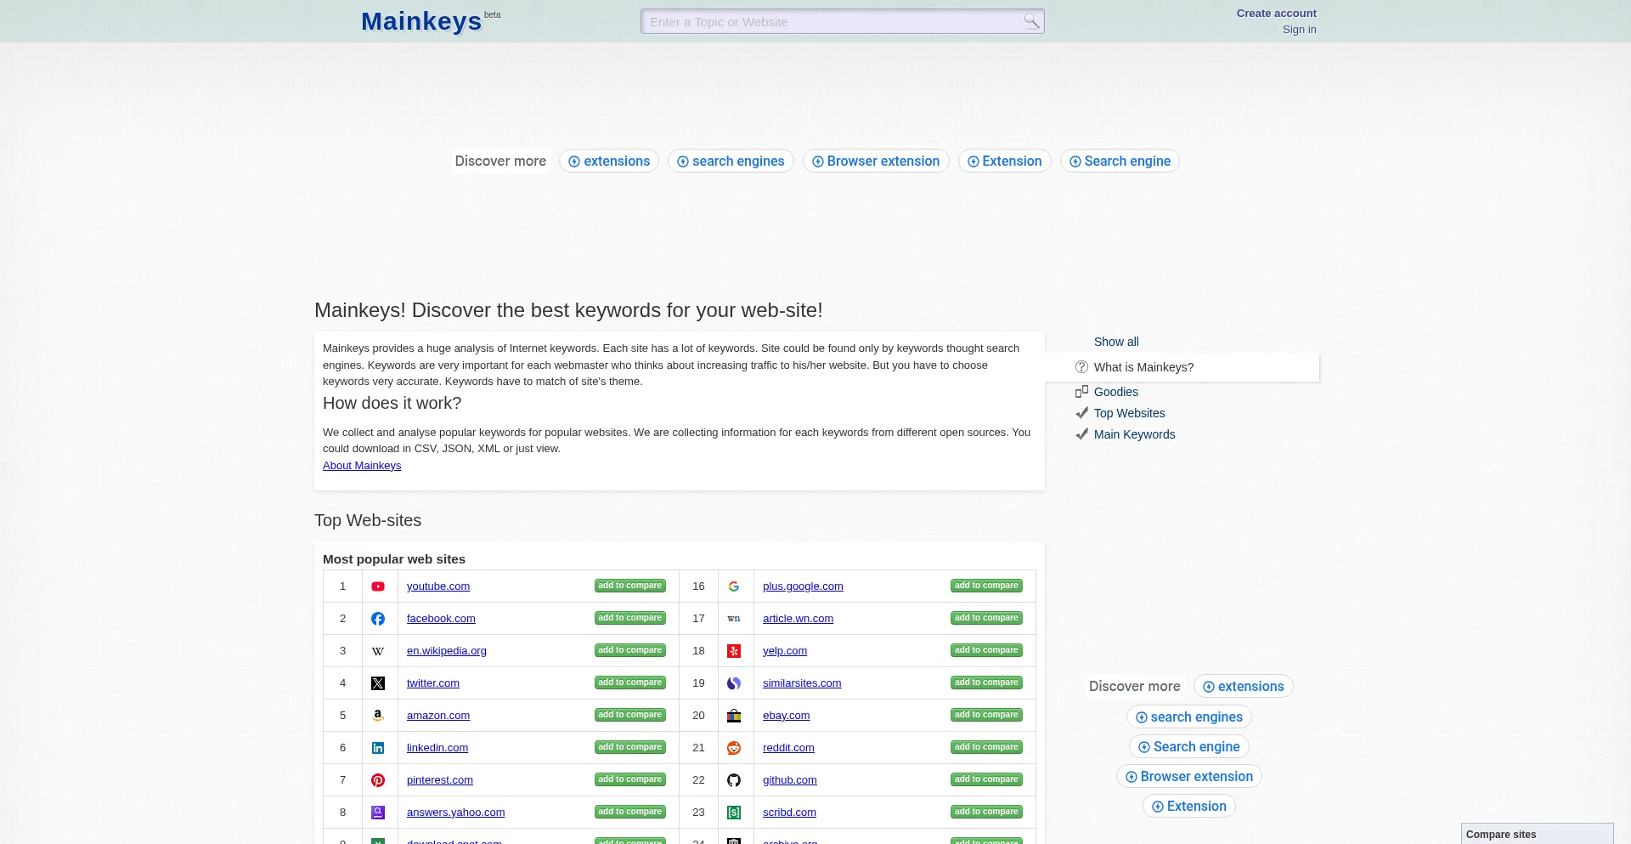Image resolution: width=1631 pixels, height=844 pixels.
Task: Click the Wikipedia icon in row 3
Action: (x=378, y=651)
